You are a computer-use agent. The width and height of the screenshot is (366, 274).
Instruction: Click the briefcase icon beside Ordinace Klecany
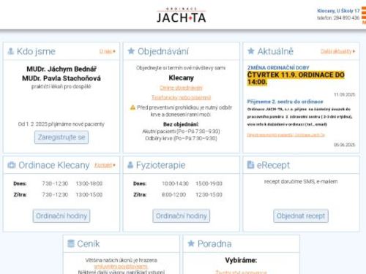[x=12, y=165]
